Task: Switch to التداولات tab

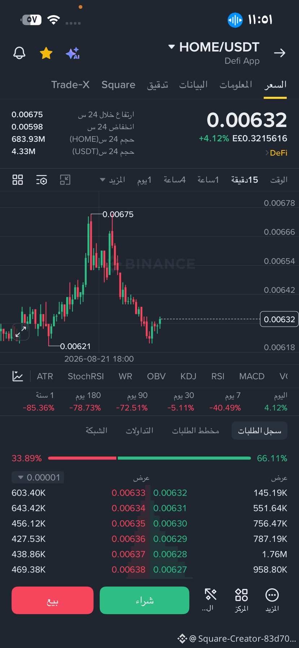Action: 139,430
